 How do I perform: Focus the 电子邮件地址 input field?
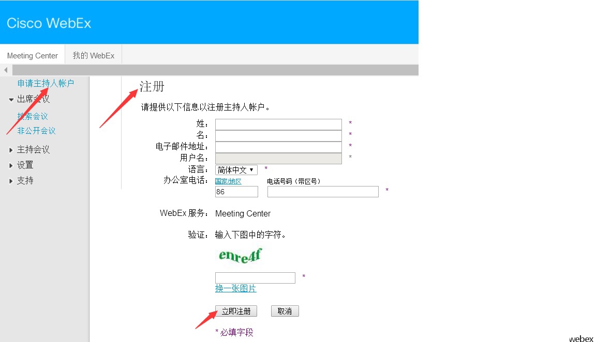pyautogui.click(x=278, y=147)
